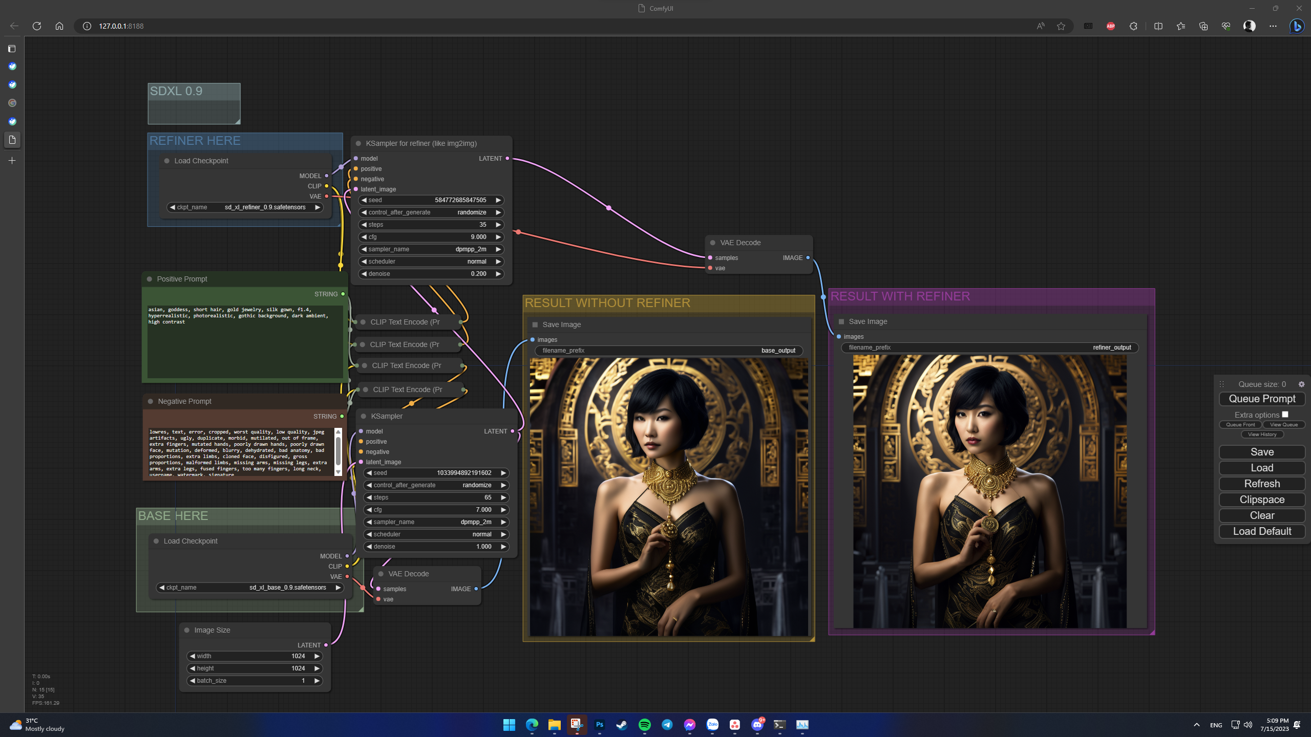This screenshot has width=1311, height=737.
Task: Click the browser Refresh icon
Action: pos(37,26)
